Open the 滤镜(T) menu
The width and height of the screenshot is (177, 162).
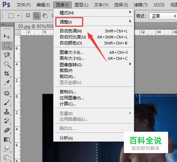[x=141, y=5]
